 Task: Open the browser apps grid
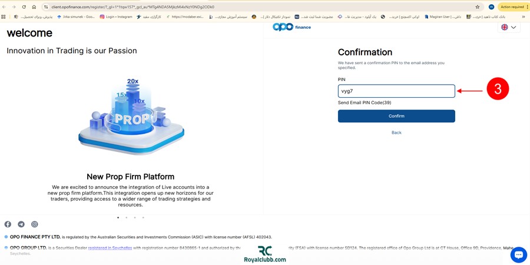point(4,17)
